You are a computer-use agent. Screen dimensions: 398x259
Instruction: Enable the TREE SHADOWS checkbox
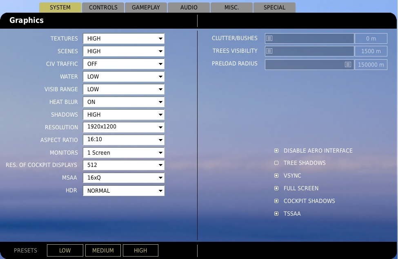[276, 163]
